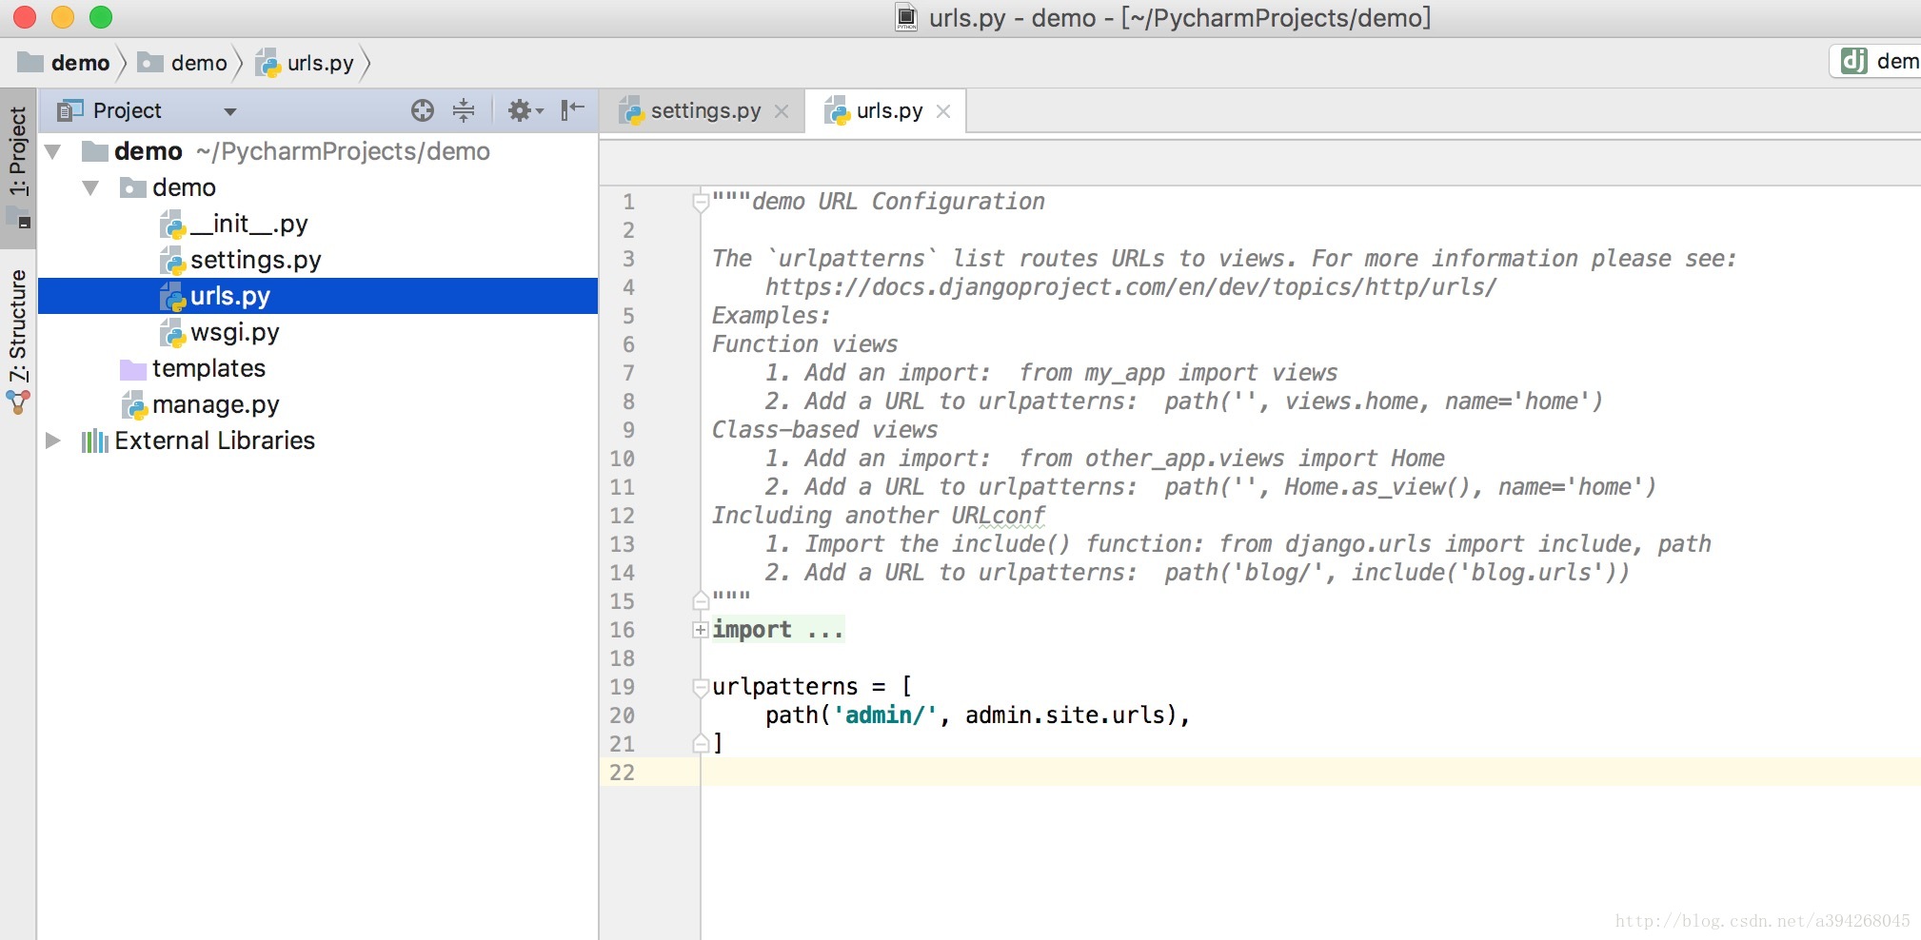Click the wsgi.py file icon

(172, 333)
